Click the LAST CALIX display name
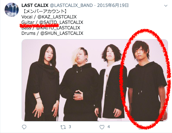The height and width of the screenshot is (133, 172). [35, 5]
